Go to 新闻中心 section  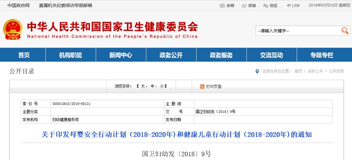point(121,55)
